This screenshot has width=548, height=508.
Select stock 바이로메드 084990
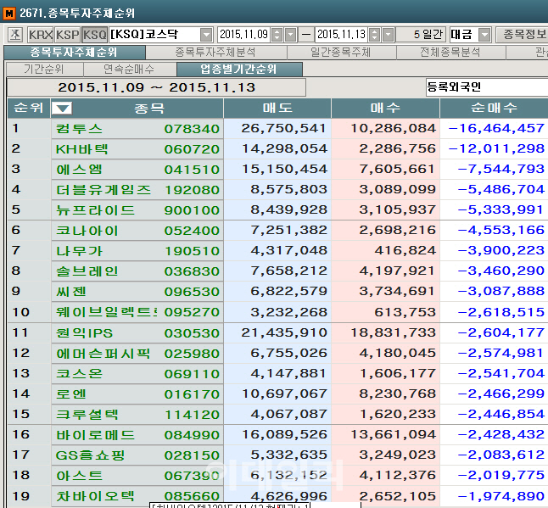[137, 435]
